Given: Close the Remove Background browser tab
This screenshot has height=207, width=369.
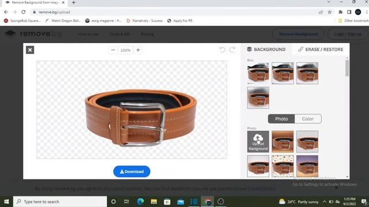Looking at the screenshot, I should coord(63,2).
